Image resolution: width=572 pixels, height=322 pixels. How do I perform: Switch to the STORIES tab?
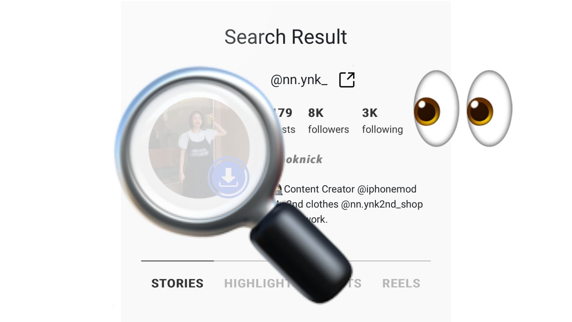coord(177,283)
